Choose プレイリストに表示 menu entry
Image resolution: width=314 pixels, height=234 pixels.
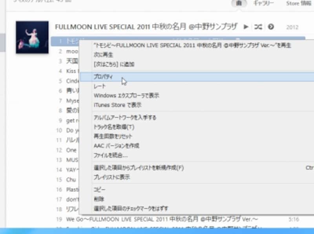tap(112, 177)
